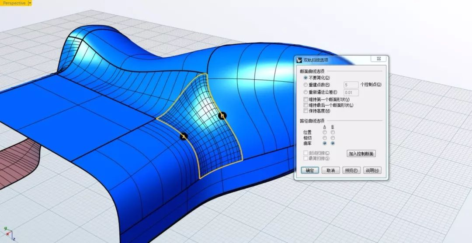Set rail B to 位置 continuity
Screen dimensions: 472x243
pyautogui.click(x=333, y=132)
